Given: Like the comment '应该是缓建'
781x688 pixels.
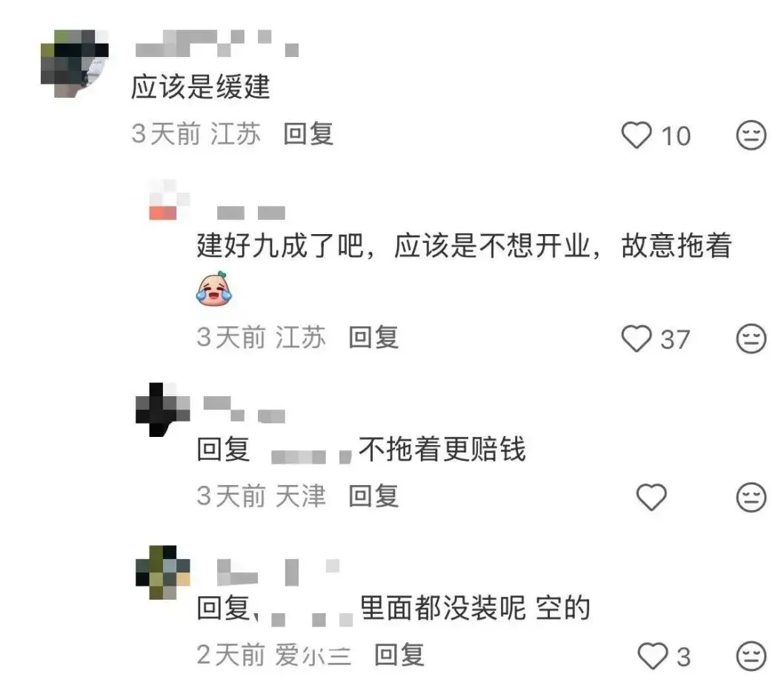Looking at the screenshot, I should 636,135.
